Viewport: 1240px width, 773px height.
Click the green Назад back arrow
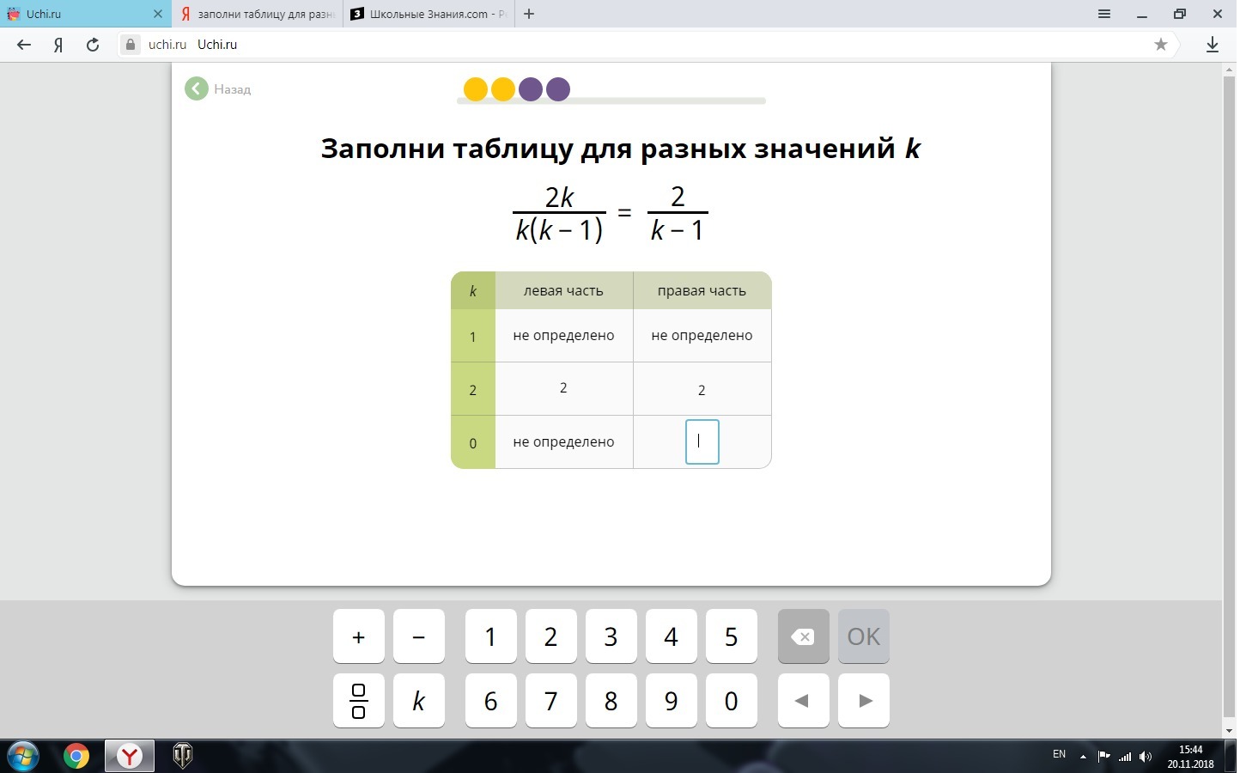pyautogui.click(x=197, y=88)
